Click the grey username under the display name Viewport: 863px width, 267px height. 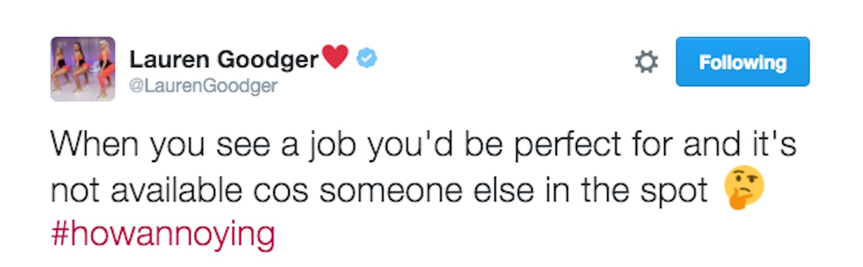(x=203, y=86)
